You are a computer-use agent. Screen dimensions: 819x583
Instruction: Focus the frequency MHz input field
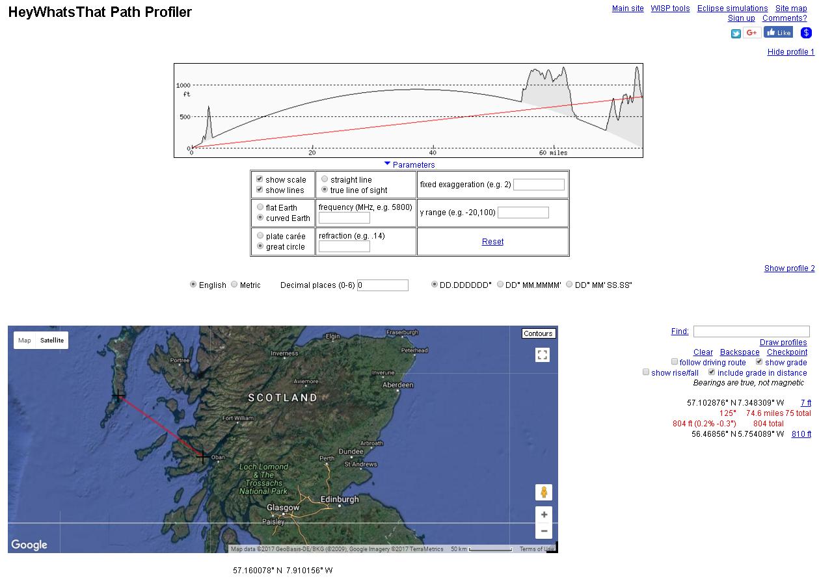[x=344, y=218]
